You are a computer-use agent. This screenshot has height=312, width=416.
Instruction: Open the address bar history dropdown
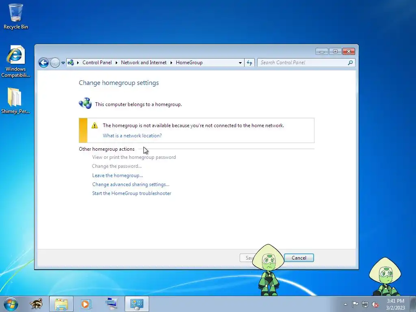[x=240, y=63]
